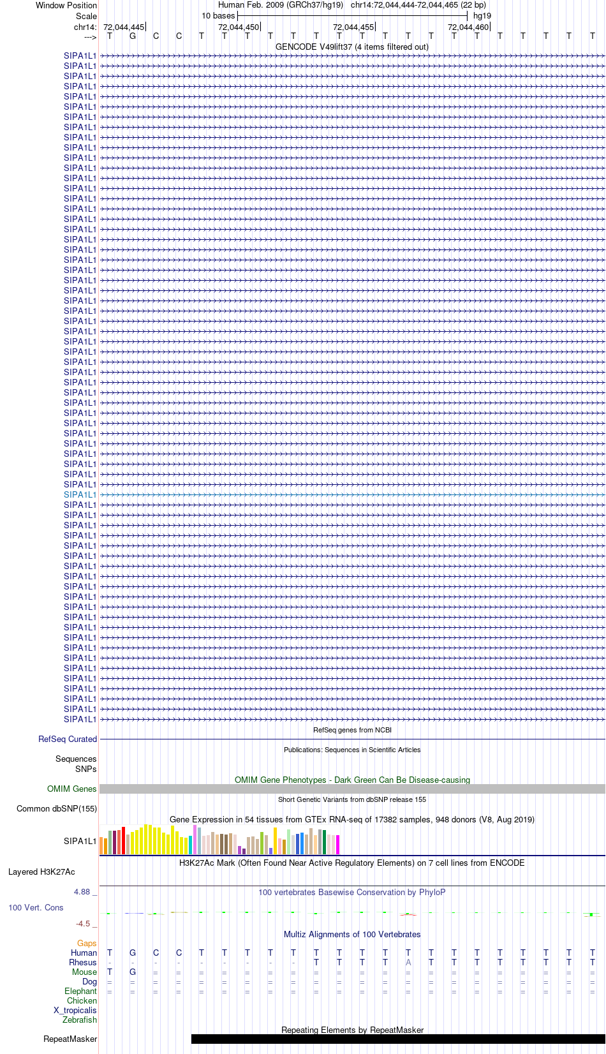Open the Common dbSNP(155) track label
This screenshot has width=606, height=1054.
point(57,808)
